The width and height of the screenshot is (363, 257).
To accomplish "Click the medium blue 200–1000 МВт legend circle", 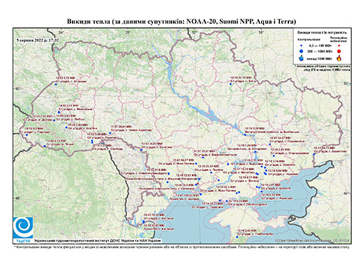I will [x=302, y=52].
